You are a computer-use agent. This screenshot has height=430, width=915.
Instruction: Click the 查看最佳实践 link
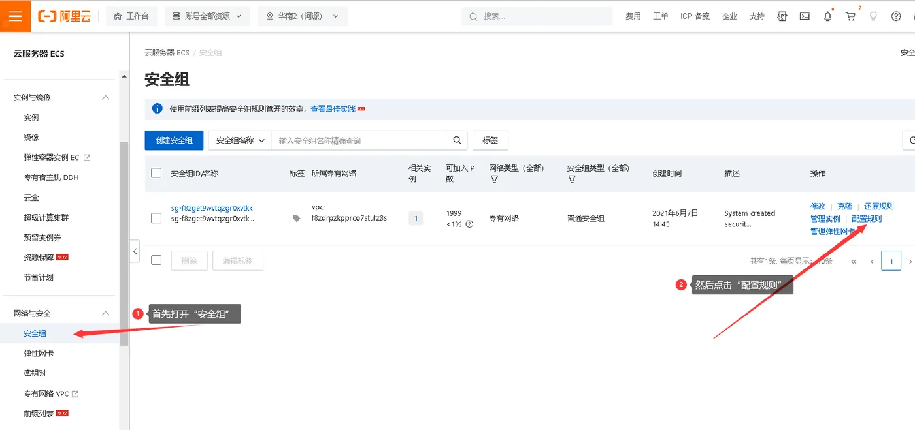point(333,109)
